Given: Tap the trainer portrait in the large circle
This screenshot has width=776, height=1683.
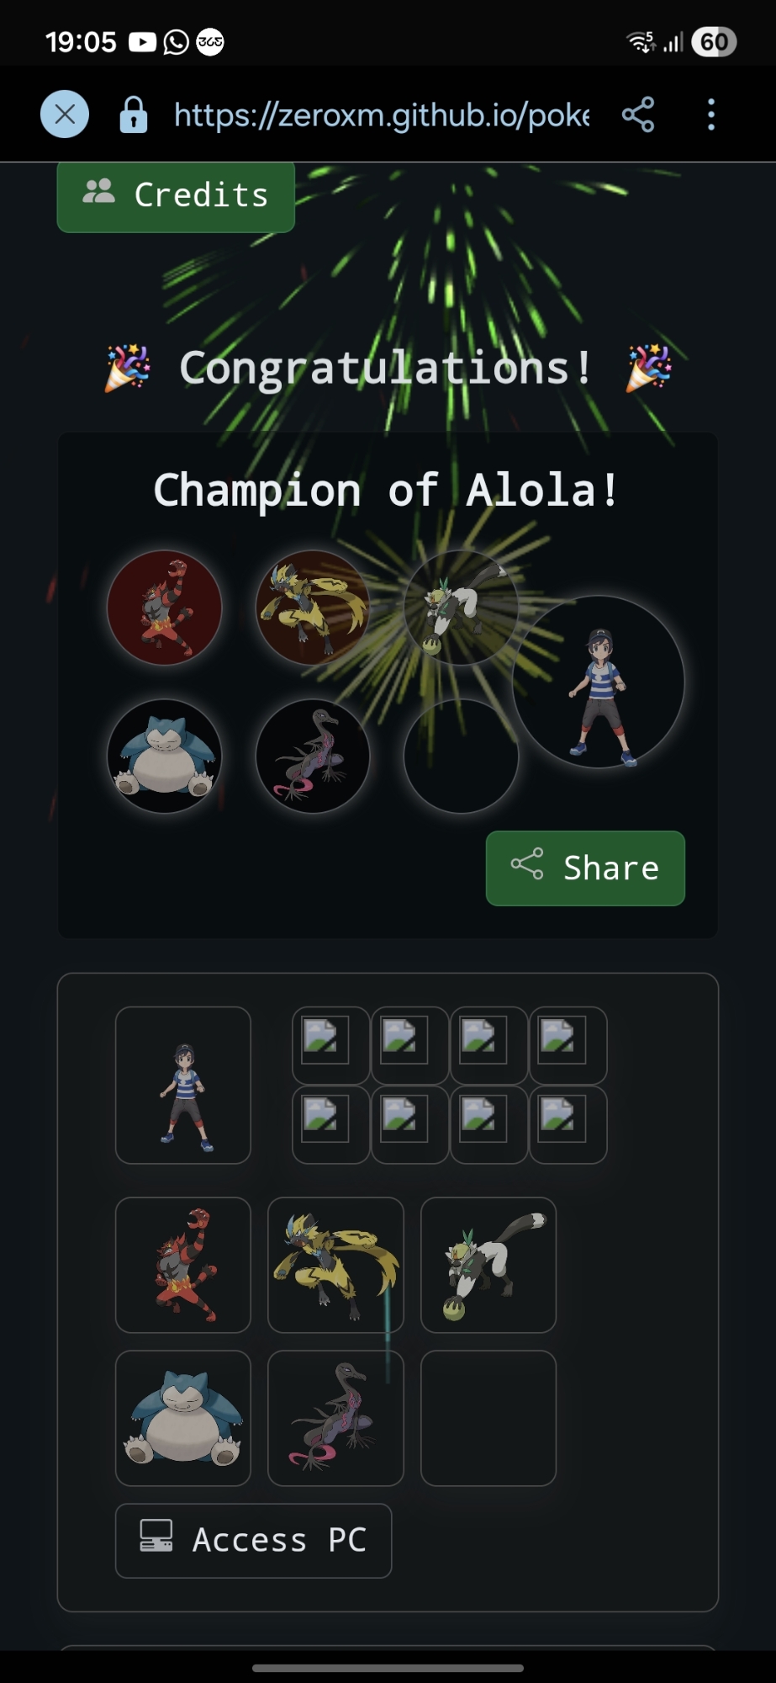Looking at the screenshot, I should 599,682.
